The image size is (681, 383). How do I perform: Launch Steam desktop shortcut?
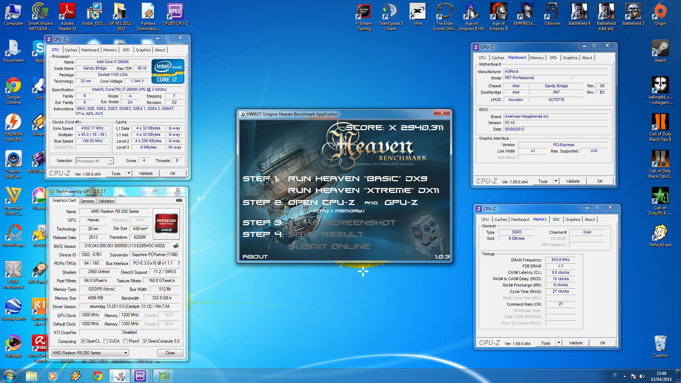coord(660,51)
